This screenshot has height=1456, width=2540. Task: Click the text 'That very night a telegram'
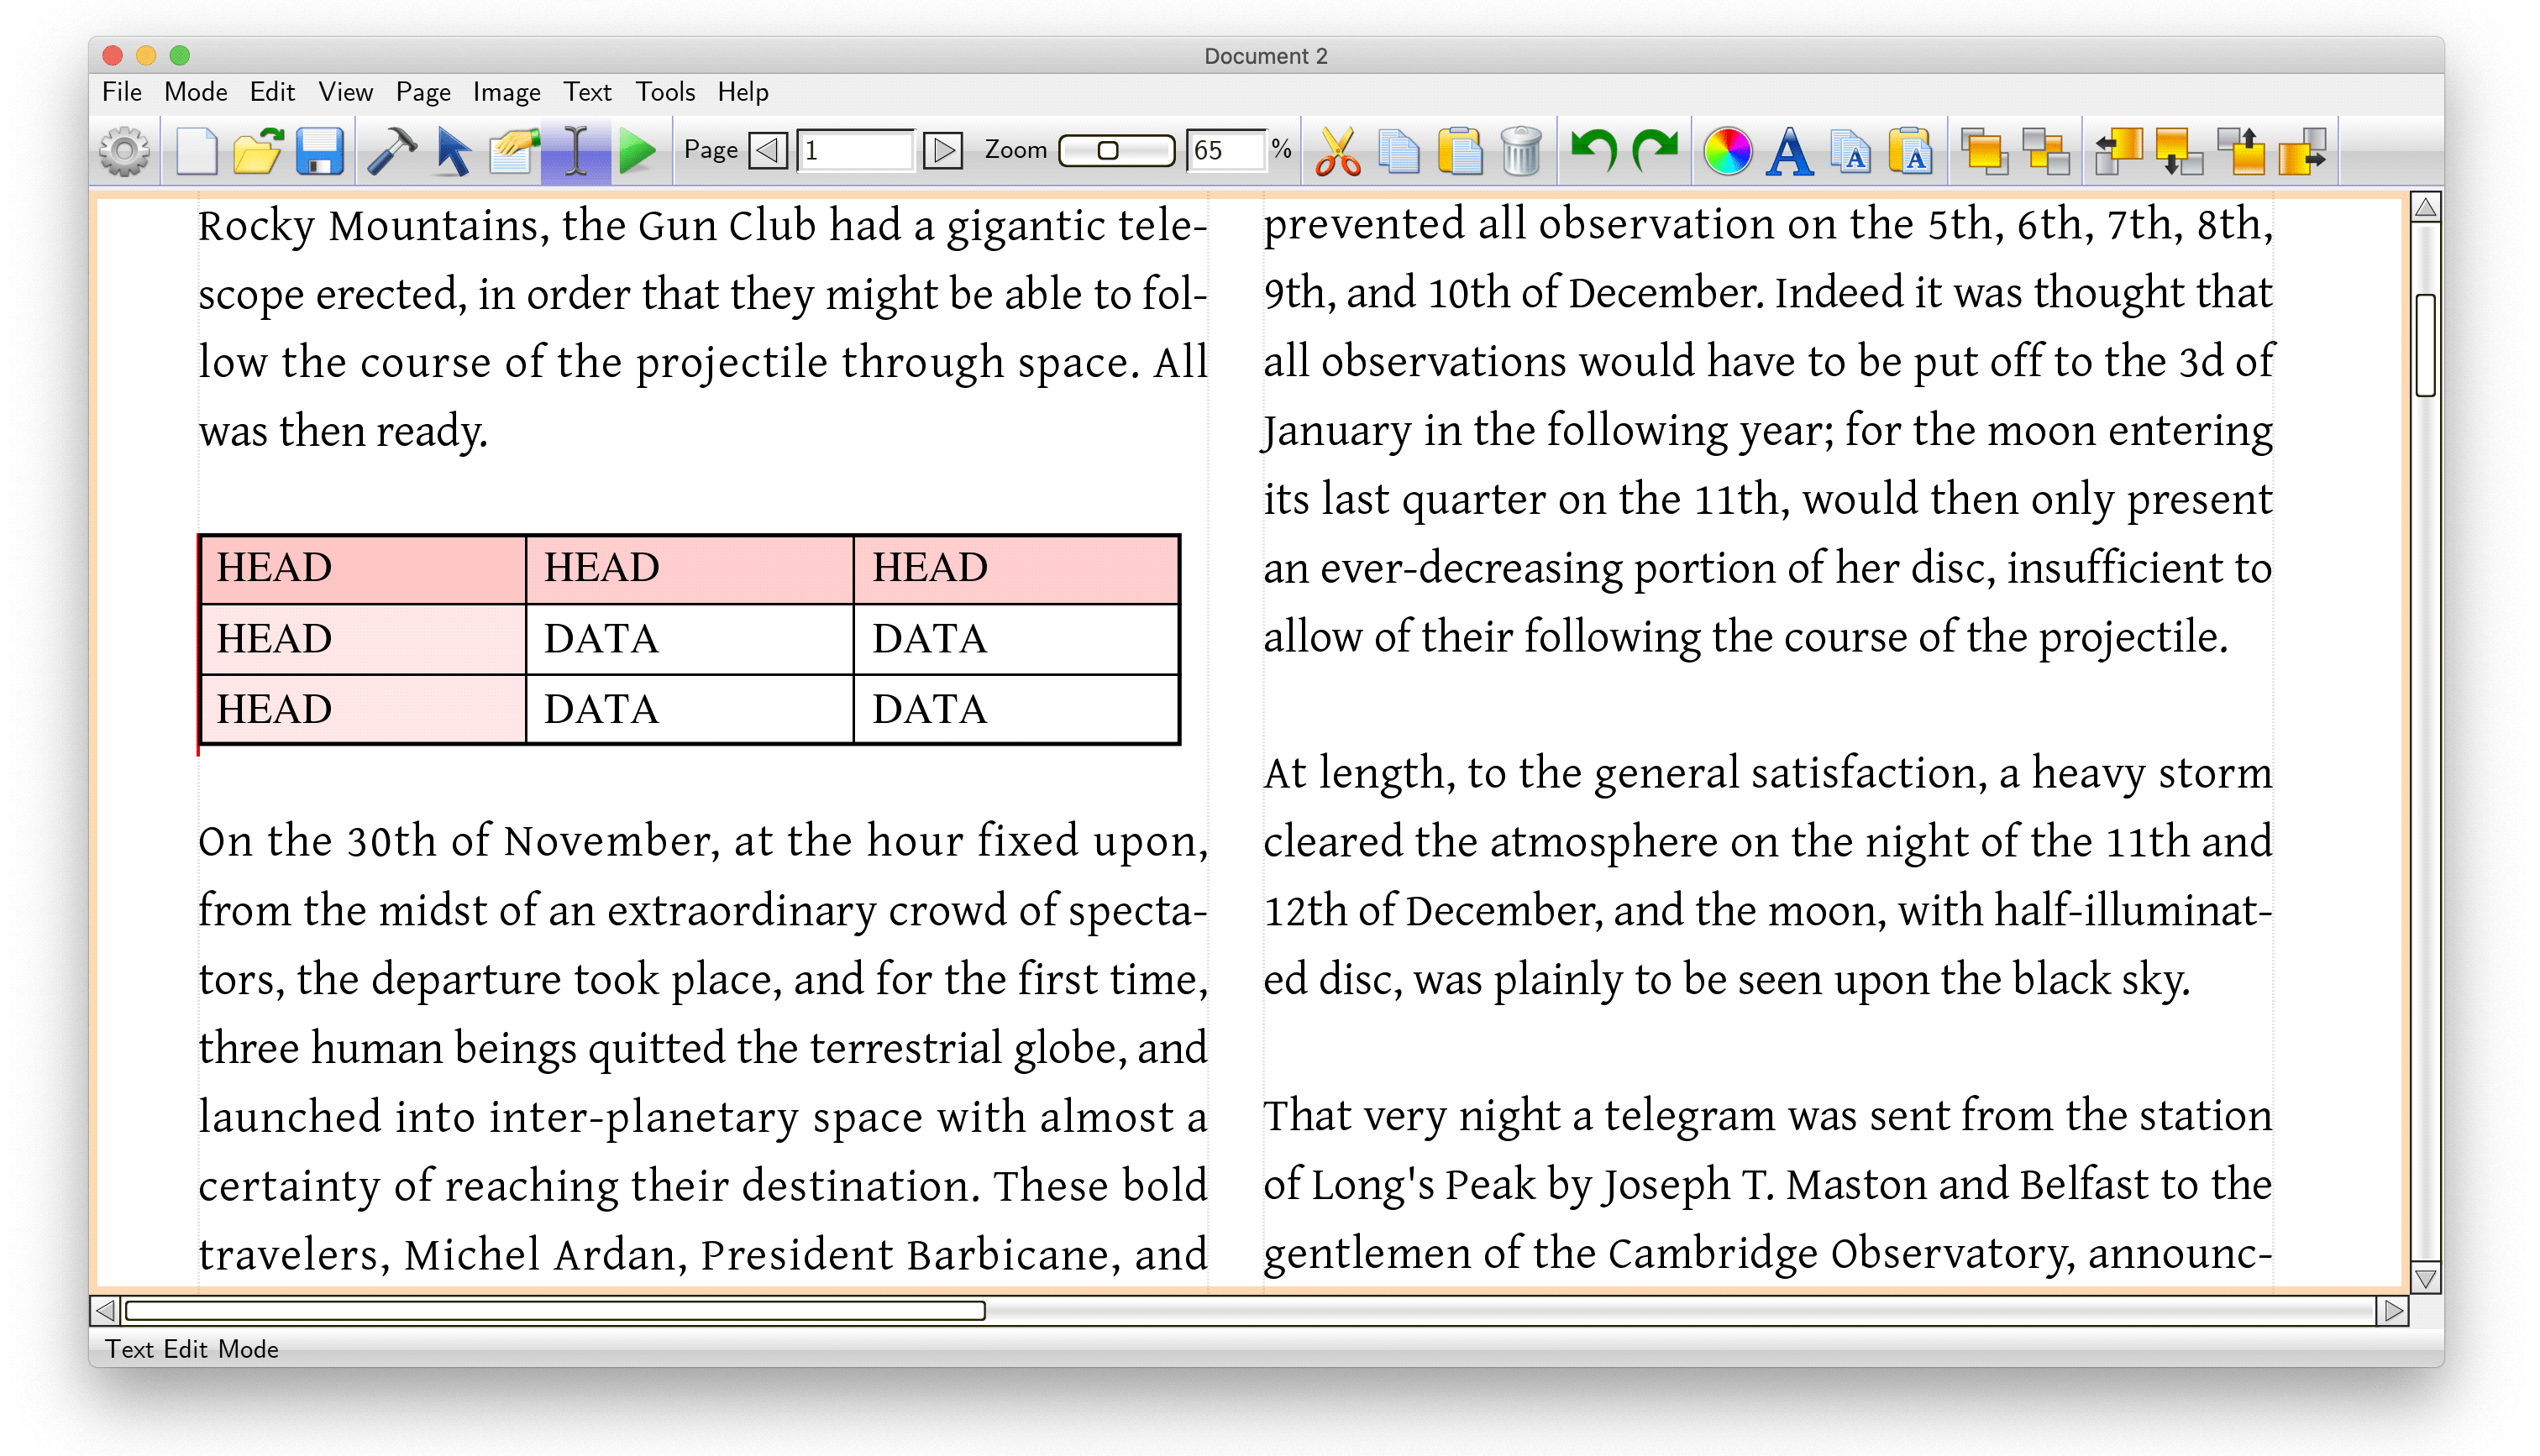pos(1520,1116)
